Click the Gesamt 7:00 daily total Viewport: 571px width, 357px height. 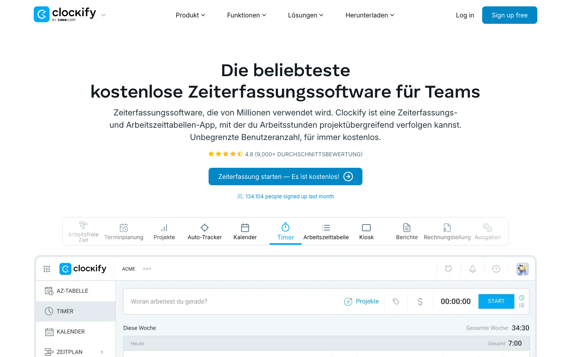click(505, 344)
